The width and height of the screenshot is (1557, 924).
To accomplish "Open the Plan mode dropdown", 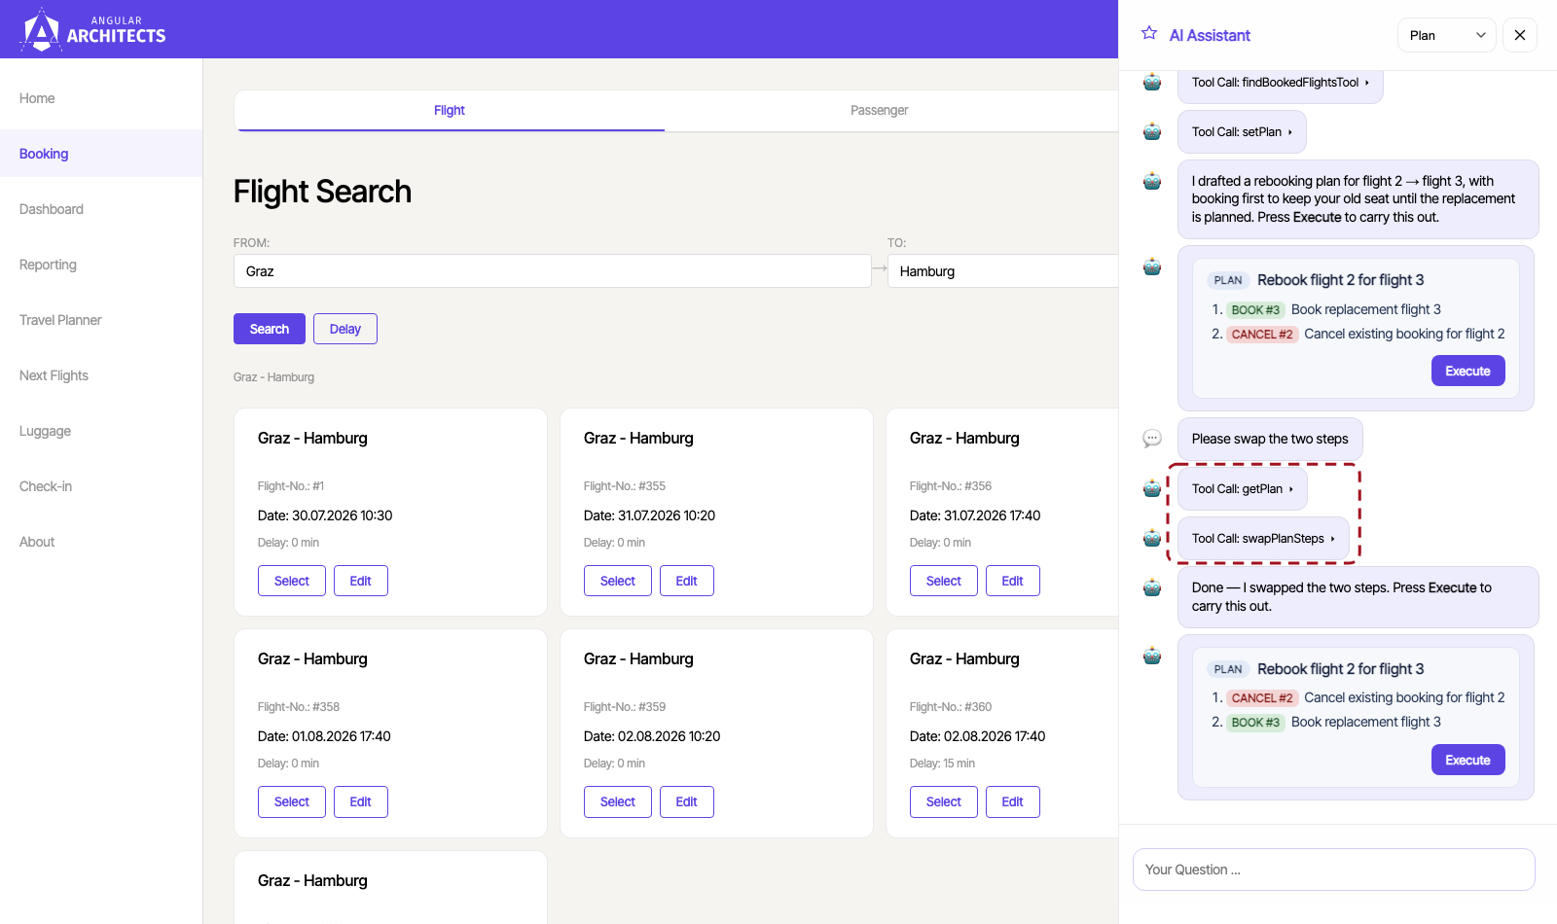I will pos(1447,35).
